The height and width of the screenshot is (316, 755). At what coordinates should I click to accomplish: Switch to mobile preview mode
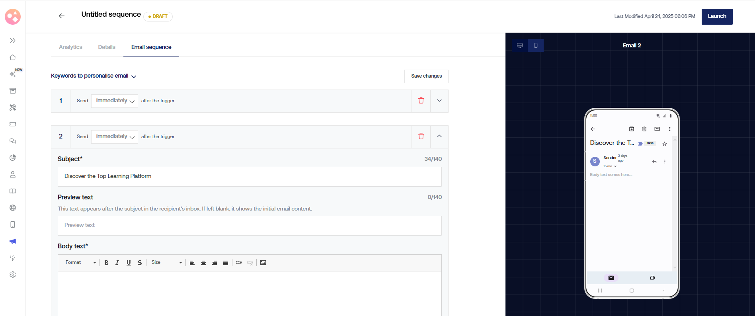coord(536,45)
